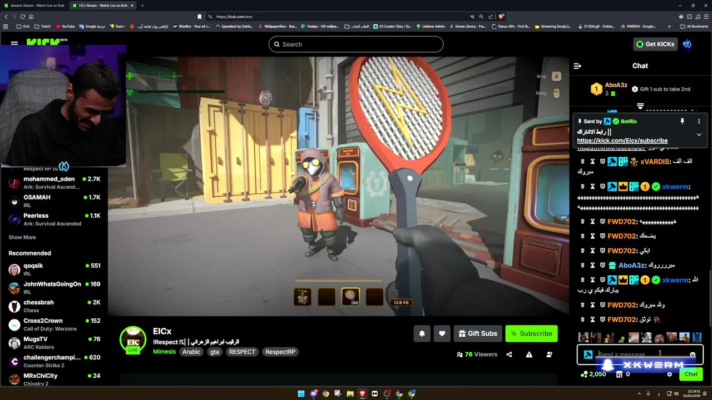712x400 pixels.
Task: Click the user-check moderator icon
Action: point(549,354)
